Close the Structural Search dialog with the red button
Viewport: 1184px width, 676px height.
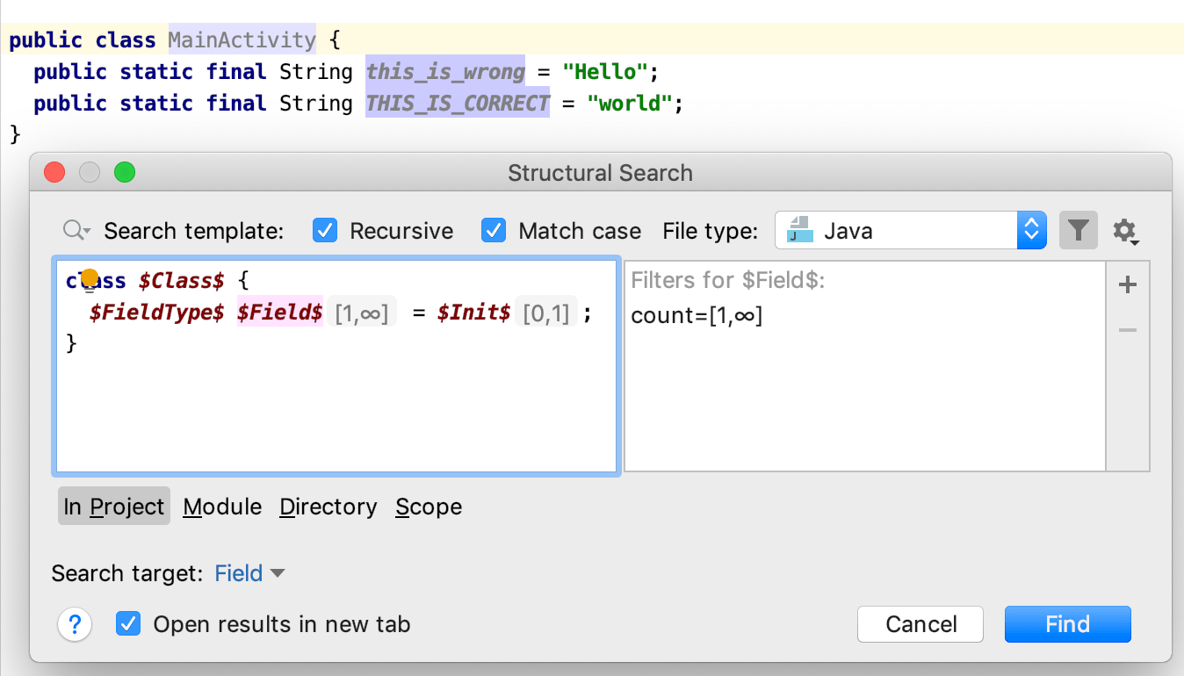54,172
